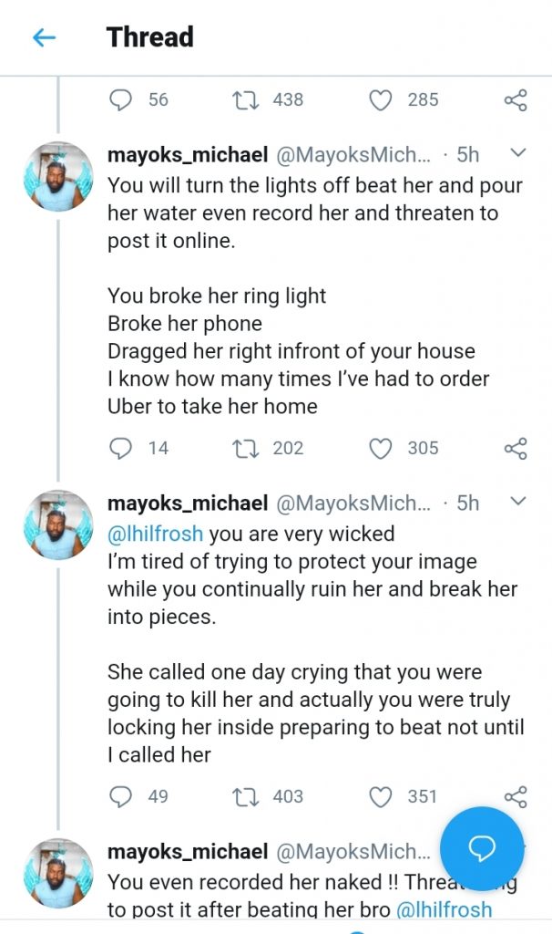The height and width of the screenshot is (934, 552).
Task: Like the tweet with 285 likes
Action: tap(380, 99)
